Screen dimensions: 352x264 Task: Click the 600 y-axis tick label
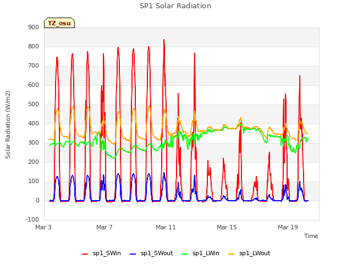[x=34, y=85]
